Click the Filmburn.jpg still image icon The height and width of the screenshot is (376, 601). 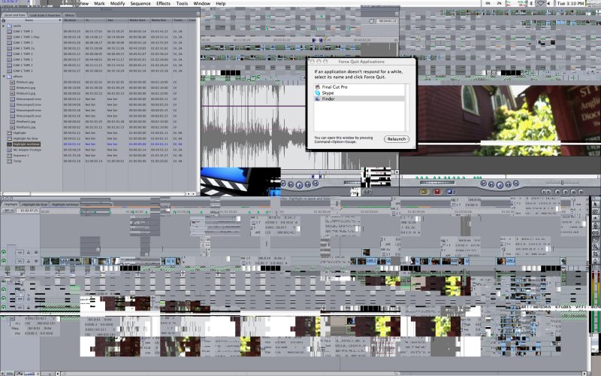pyautogui.click(x=12, y=82)
